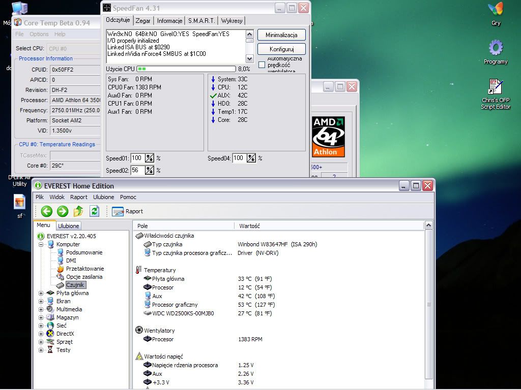
Task: Enable automatic fan speed checkbox in SpeedFan
Action: [x=262, y=65]
